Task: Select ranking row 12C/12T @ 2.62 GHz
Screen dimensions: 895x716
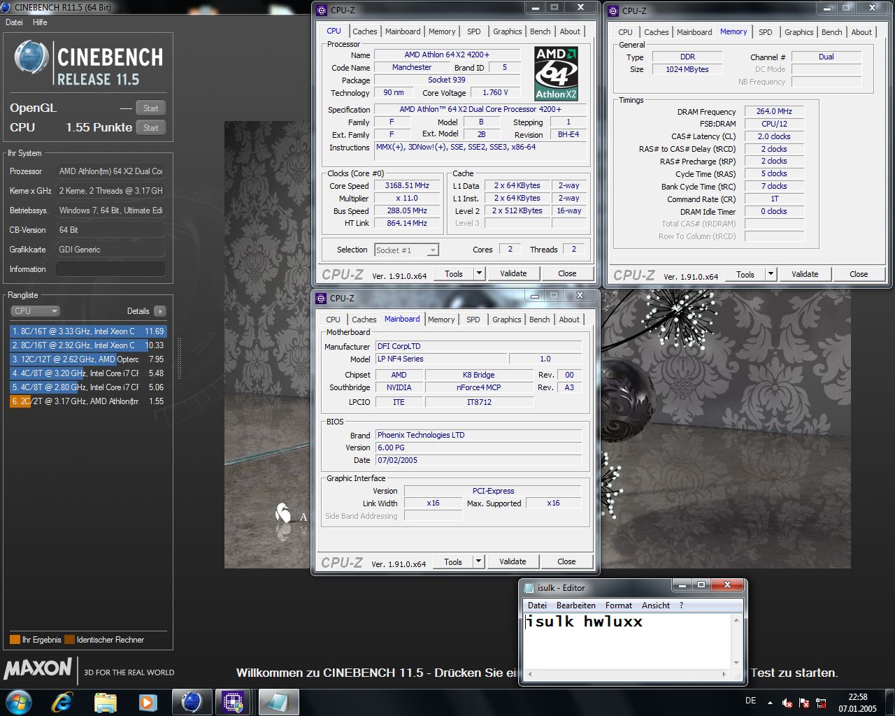Action: (88, 359)
